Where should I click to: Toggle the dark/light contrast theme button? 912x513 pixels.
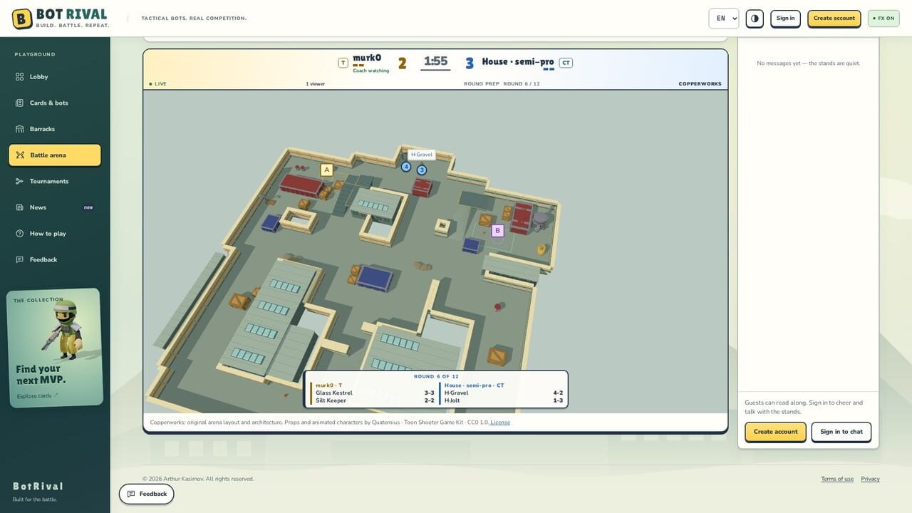(755, 19)
